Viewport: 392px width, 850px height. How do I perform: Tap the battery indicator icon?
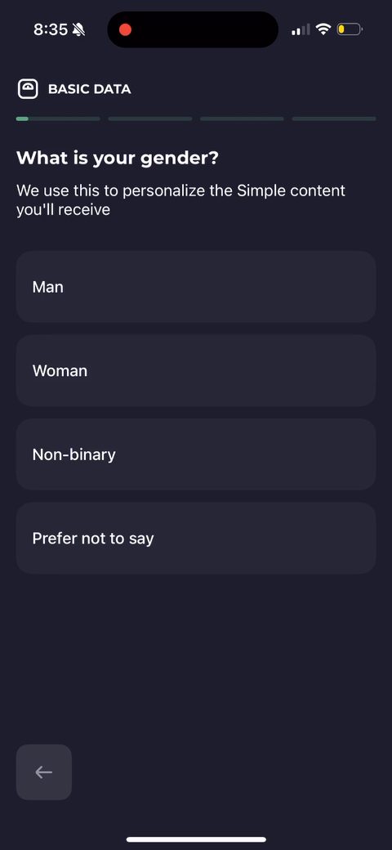pyautogui.click(x=350, y=29)
